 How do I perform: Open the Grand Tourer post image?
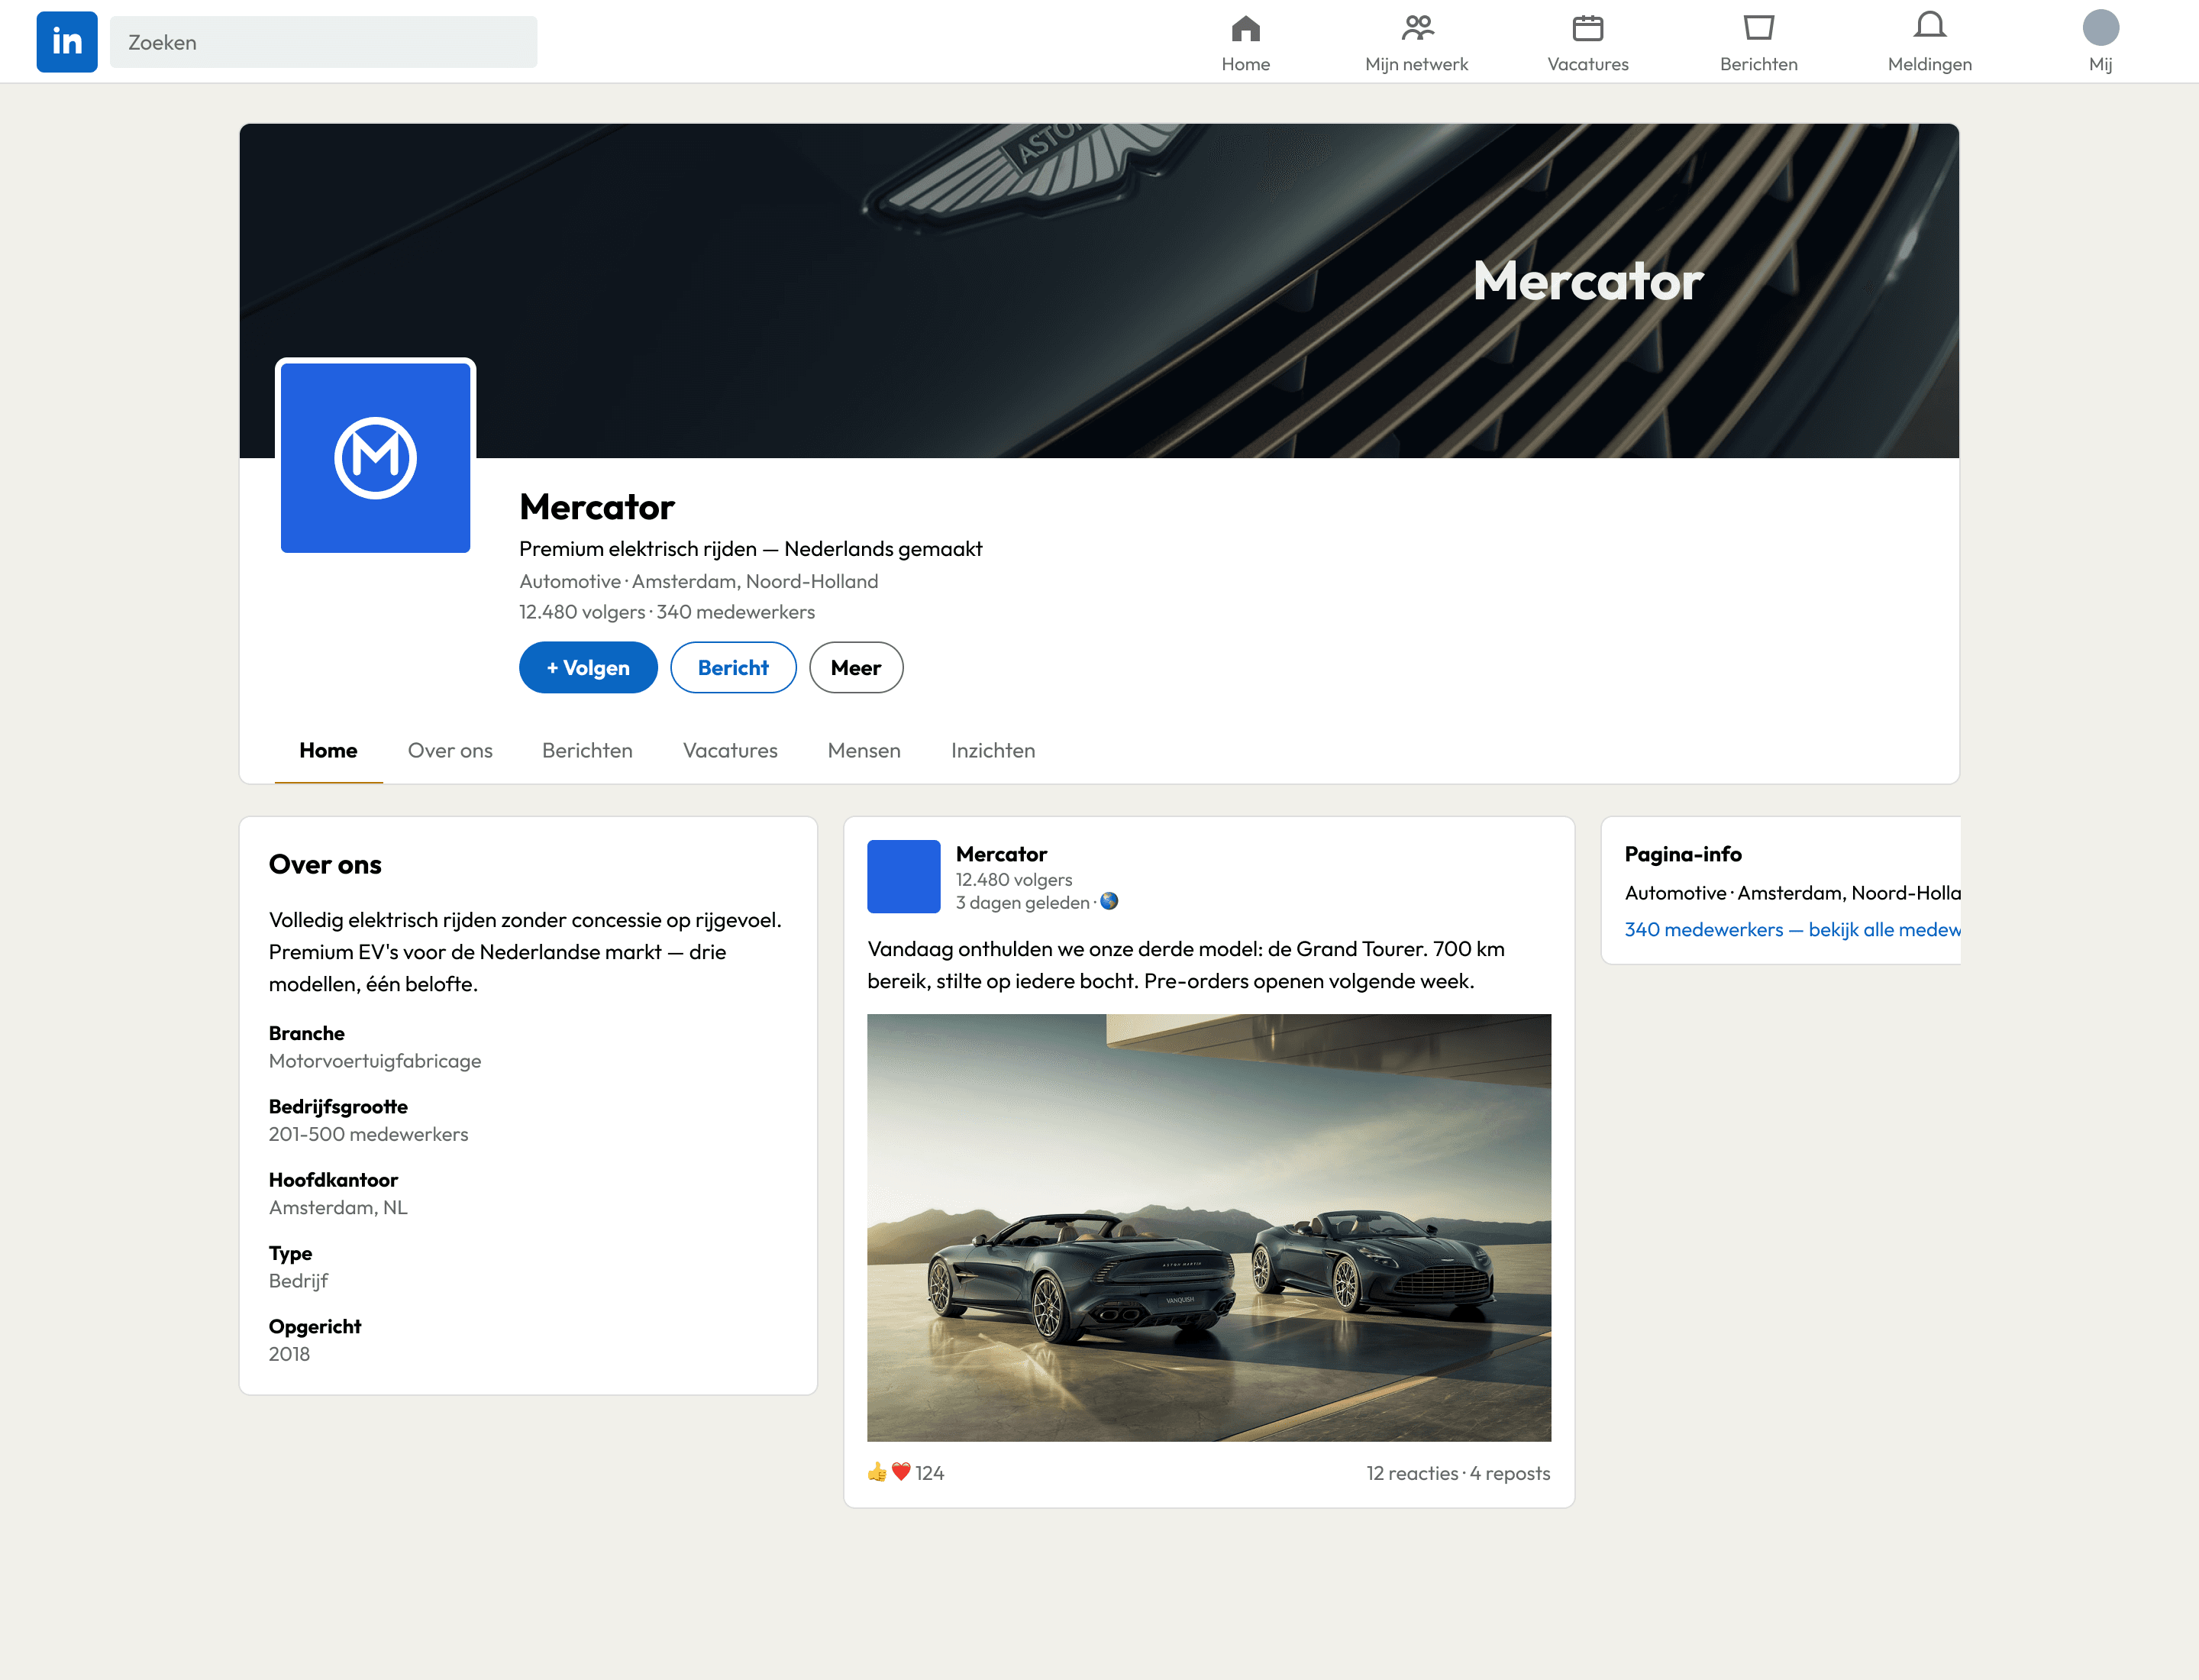click(1209, 1228)
